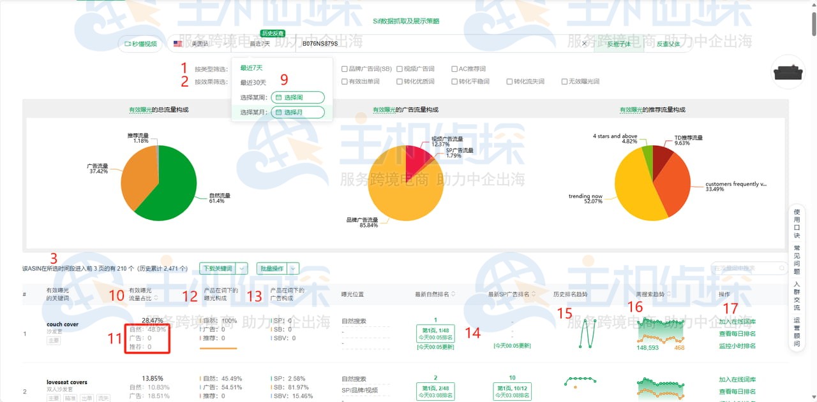Screen dimensions: 817x402
Task: Click the magnifier icon in keyword filter box
Action: [x=781, y=268]
